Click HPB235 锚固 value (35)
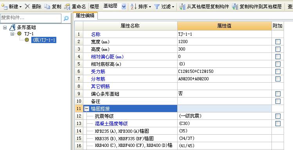 (183, 131)
